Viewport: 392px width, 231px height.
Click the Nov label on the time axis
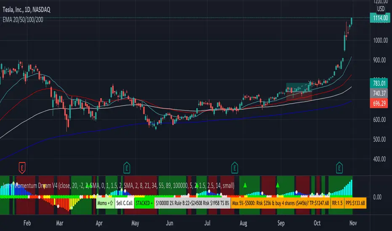tap(353, 223)
